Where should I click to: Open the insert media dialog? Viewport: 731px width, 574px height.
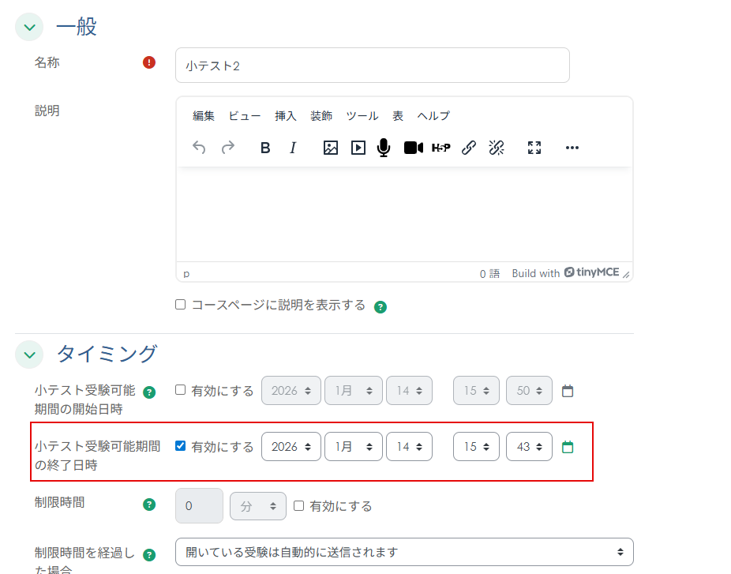tap(357, 148)
